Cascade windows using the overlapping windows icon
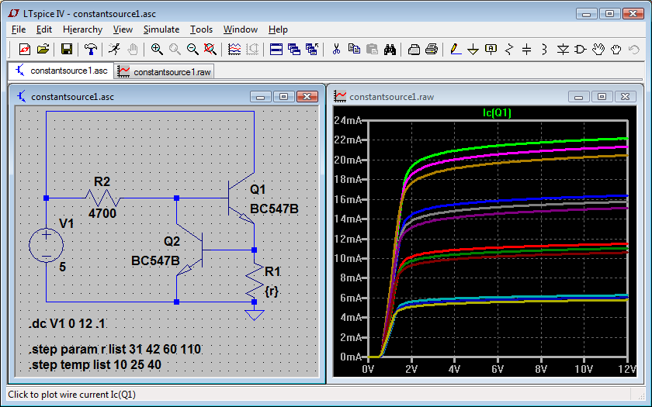This screenshot has width=652, height=407. 294,50
